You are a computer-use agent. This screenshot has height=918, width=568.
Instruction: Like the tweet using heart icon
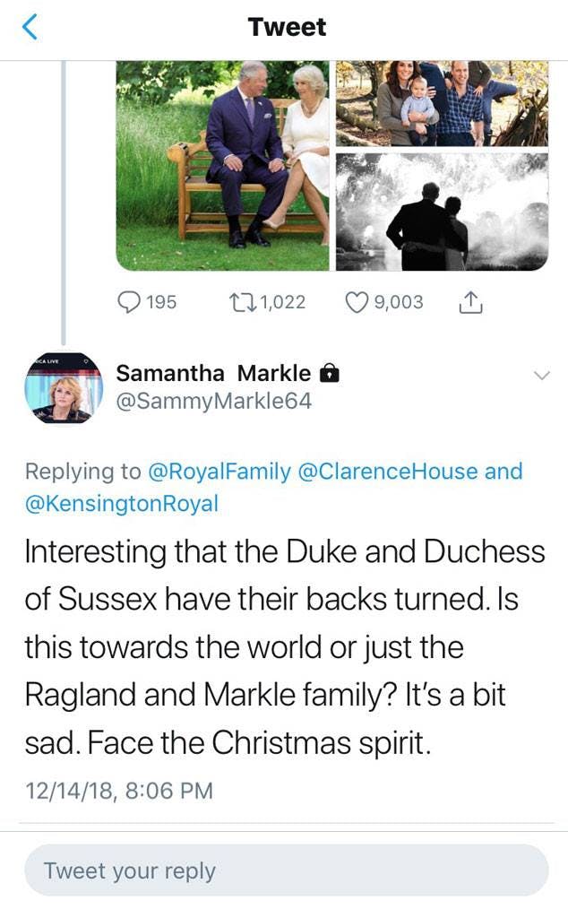(357, 302)
